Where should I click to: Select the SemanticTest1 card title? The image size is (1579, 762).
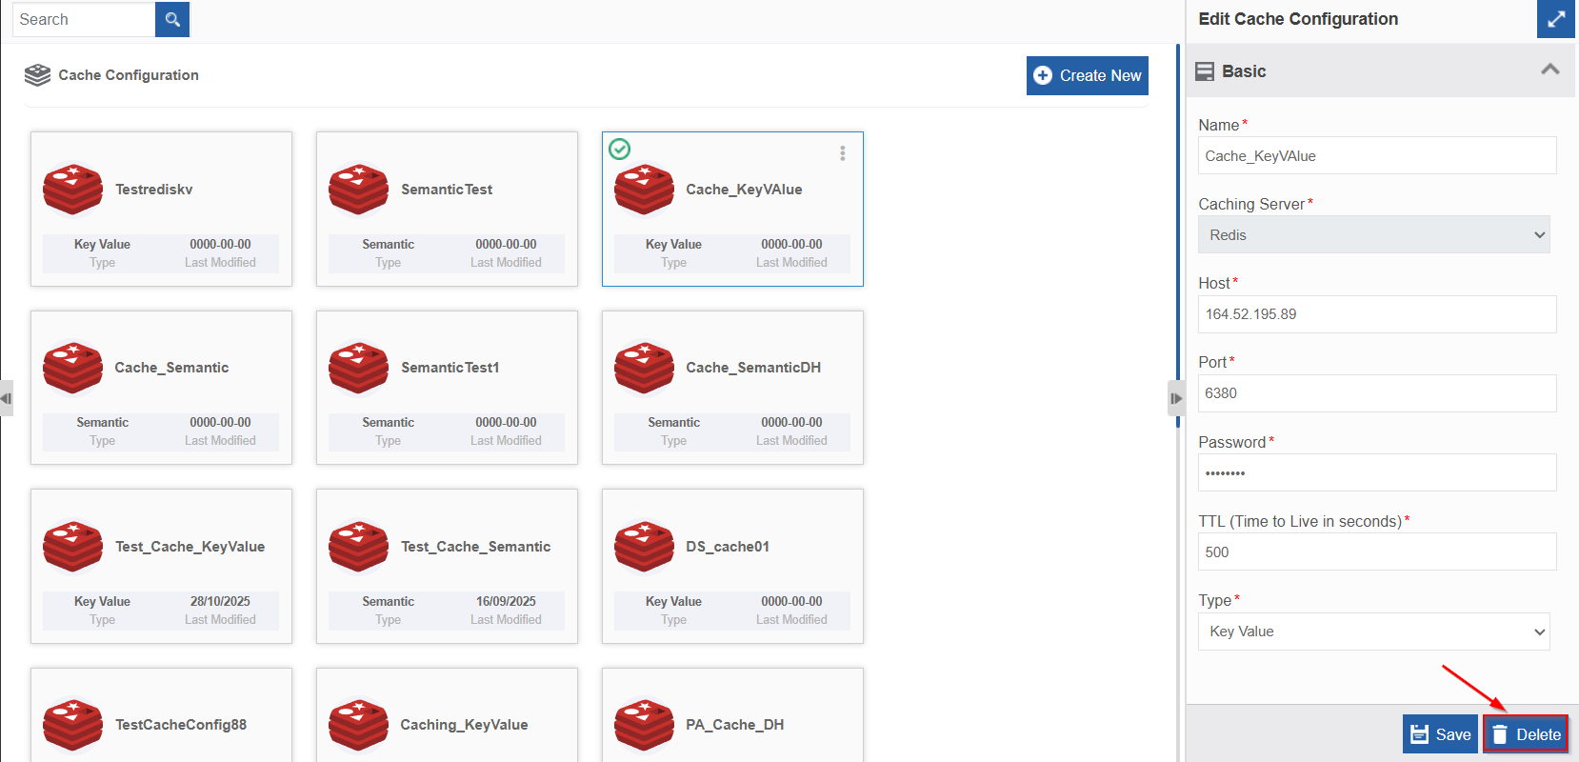pyautogui.click(x=450, y=368)
